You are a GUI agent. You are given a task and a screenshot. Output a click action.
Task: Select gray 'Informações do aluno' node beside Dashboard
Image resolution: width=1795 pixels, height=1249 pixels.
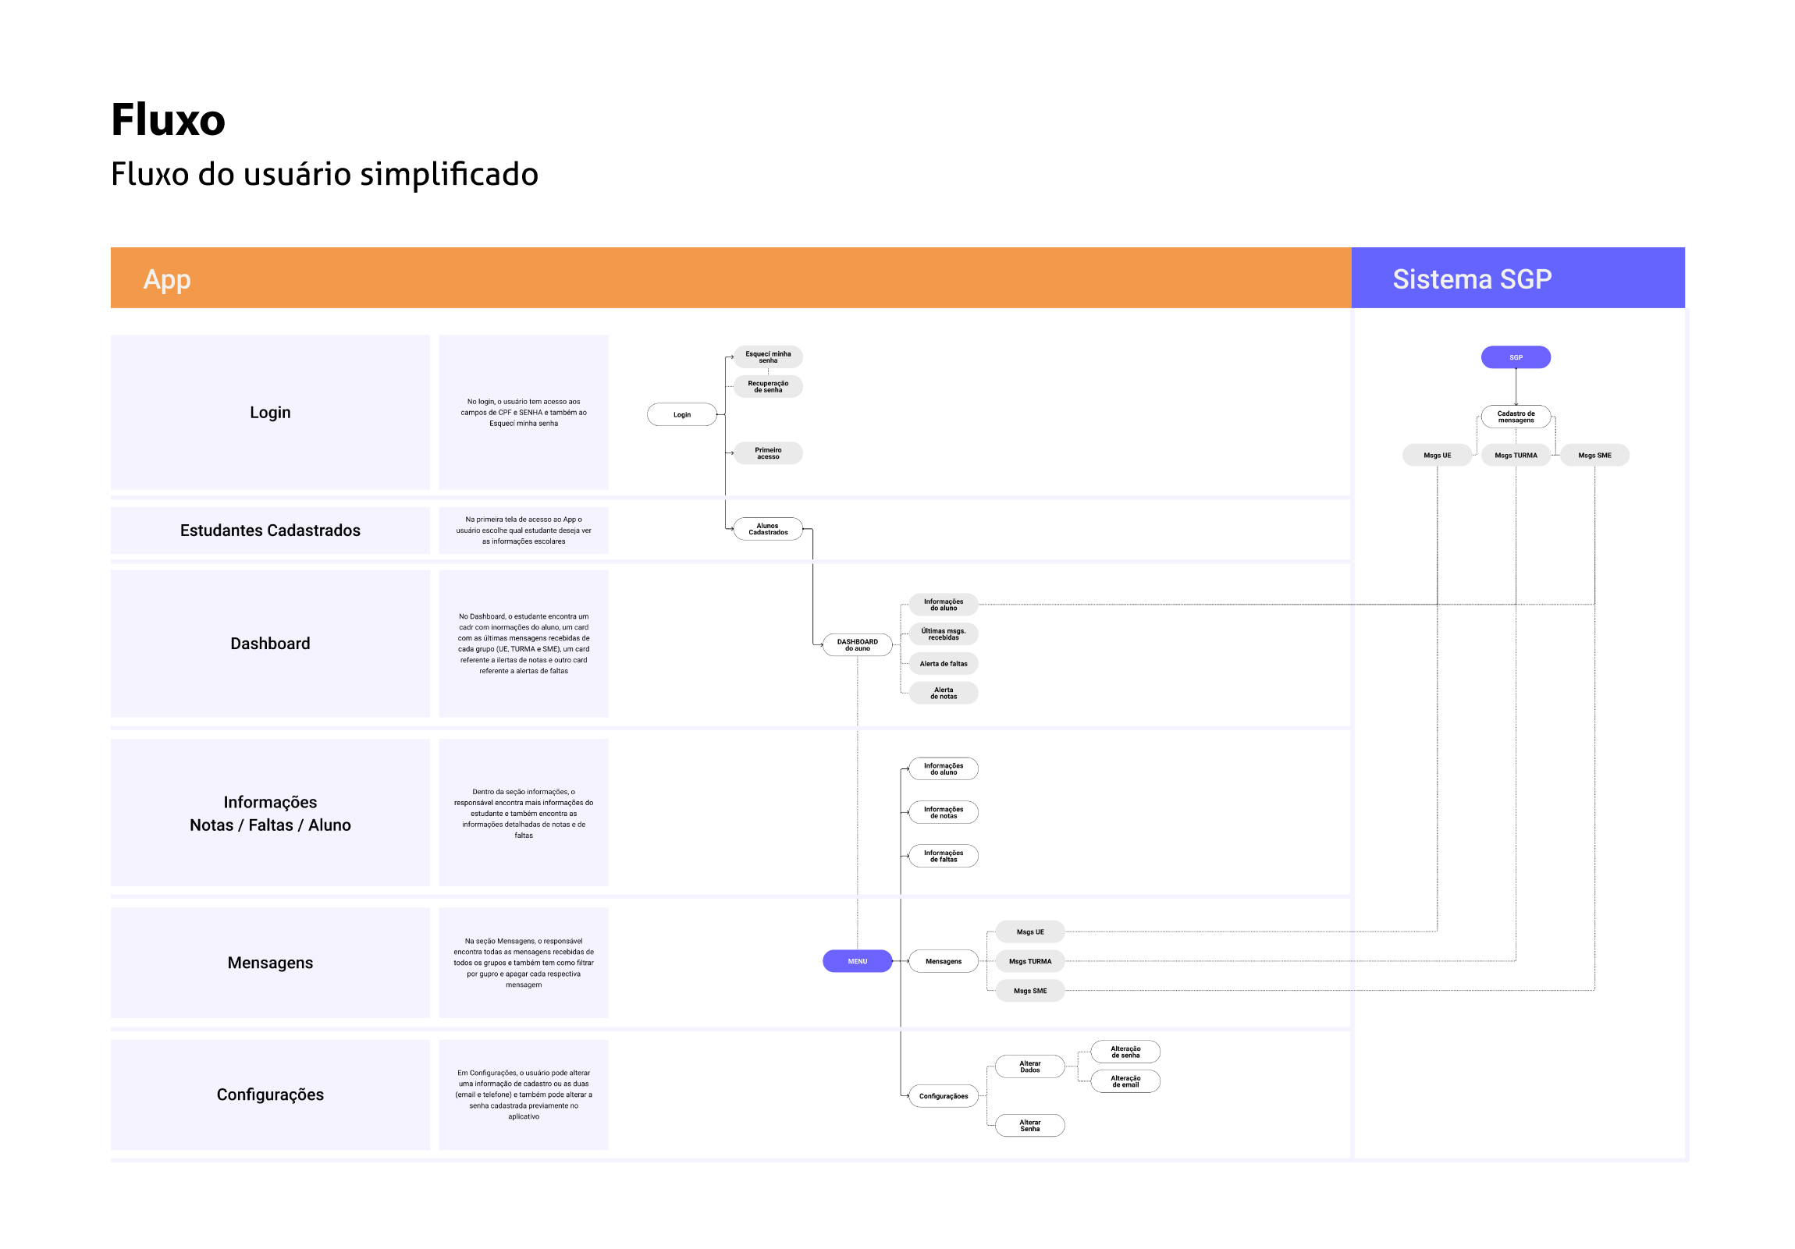pos(944,605)
